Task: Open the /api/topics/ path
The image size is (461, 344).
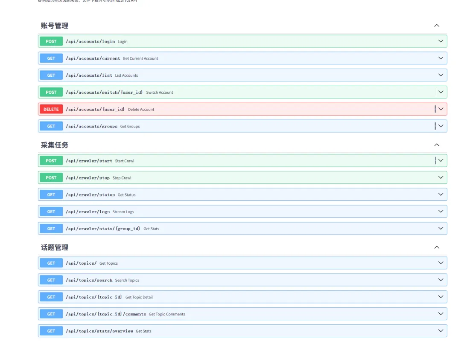Action: [x=81, y=263]
